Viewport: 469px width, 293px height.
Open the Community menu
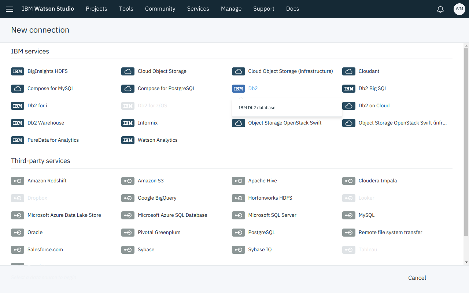160,9
